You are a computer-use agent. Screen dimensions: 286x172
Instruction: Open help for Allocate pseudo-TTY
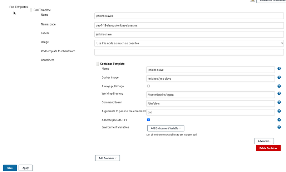(x=279, y=120)
